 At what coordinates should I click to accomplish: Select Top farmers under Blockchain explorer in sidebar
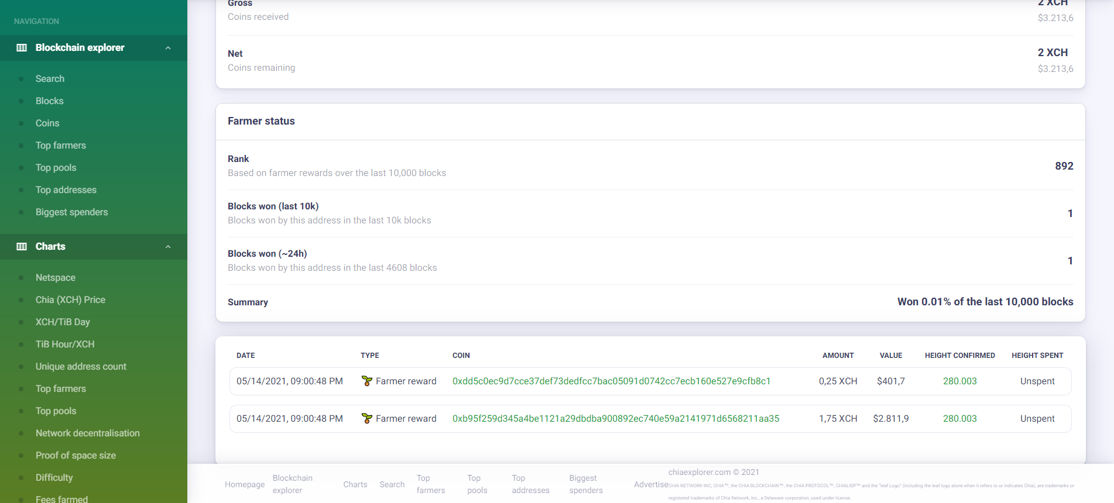(61, 145)
